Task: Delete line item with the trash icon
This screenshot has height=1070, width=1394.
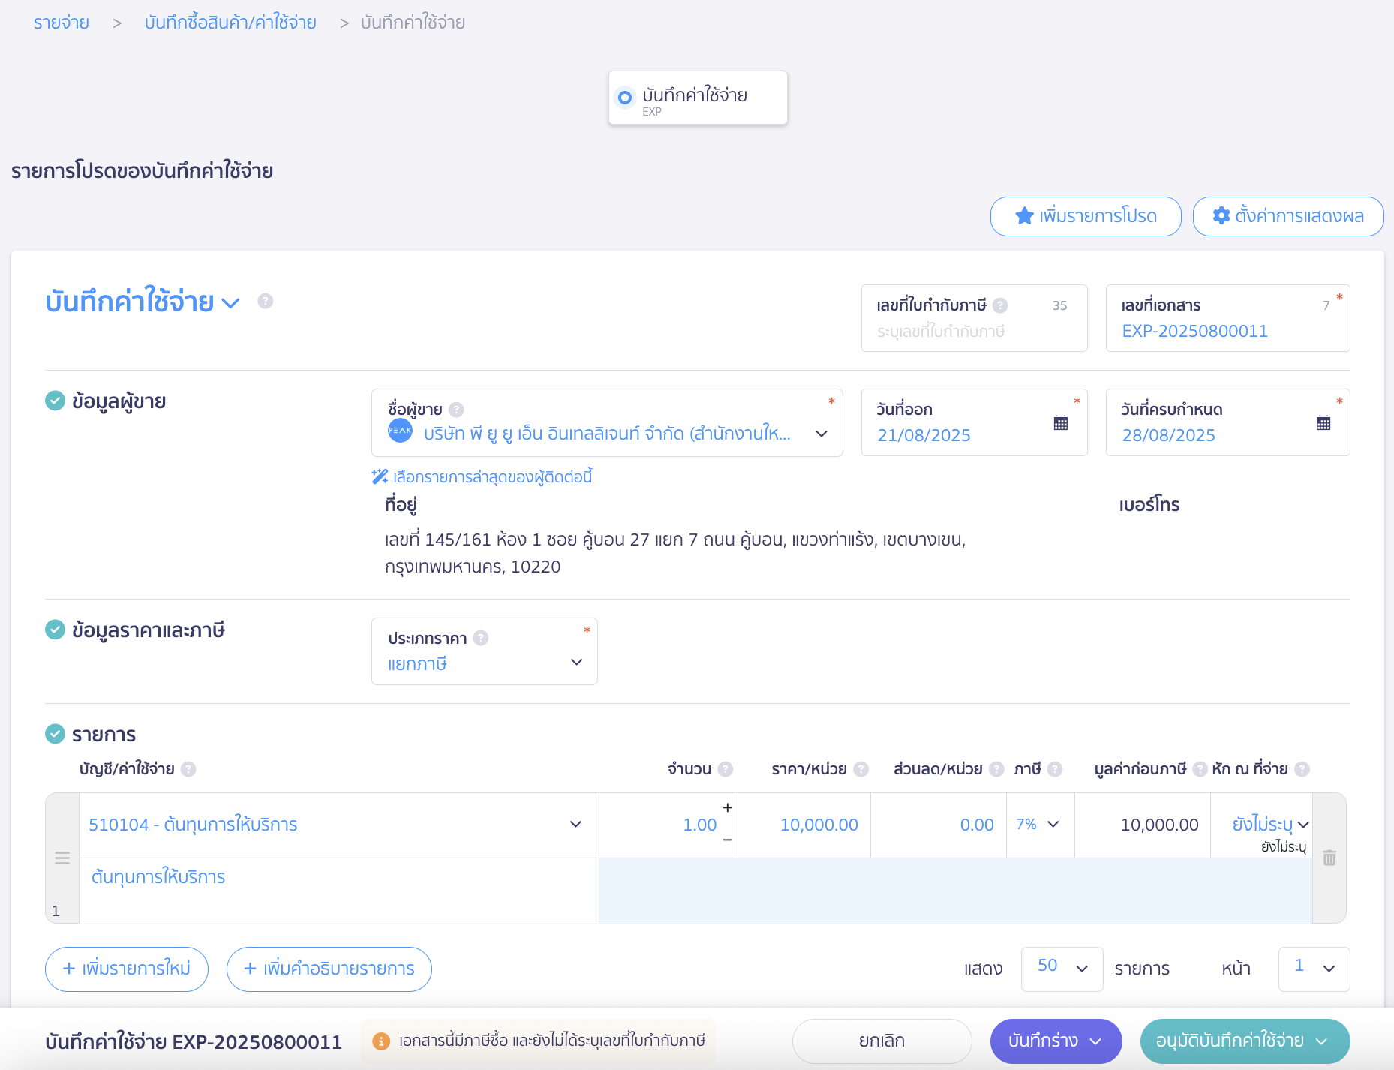Action: coord(1329,858)
